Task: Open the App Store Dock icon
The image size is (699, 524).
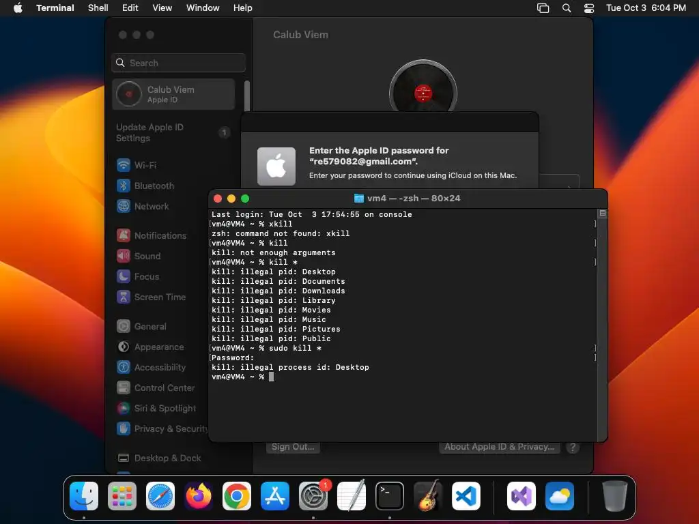Action: (275, 496)
